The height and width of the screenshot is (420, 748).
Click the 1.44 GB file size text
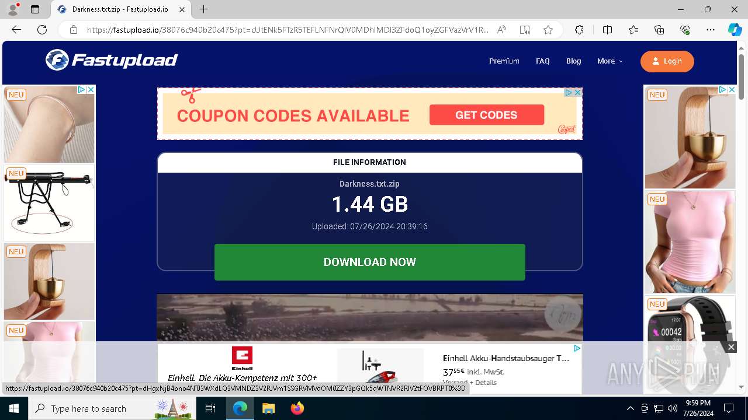pyautogui.click(x=370, y=204)
